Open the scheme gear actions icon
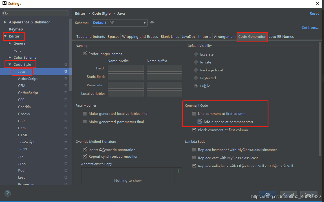 [x=153, y=22]
